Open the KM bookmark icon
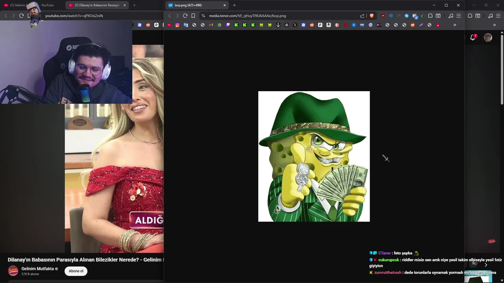Image resolution: width=504 pixels, height=283 pixels. [x=379, y=25]
